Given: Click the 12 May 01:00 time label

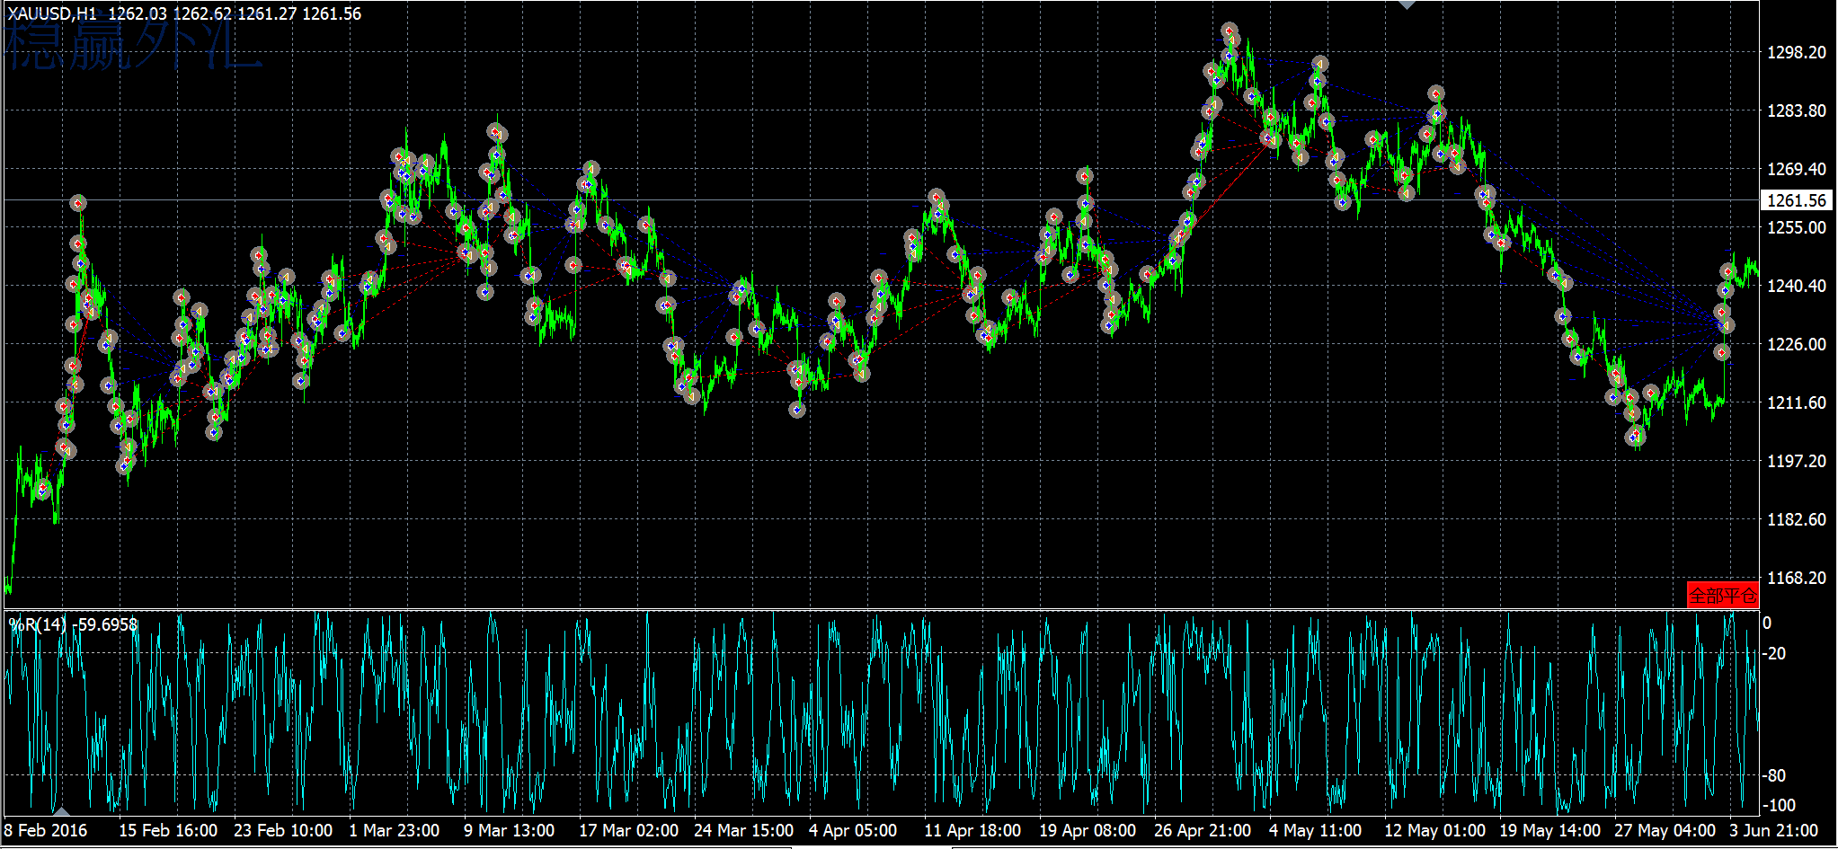Looking at the screenshot, I should [x=1434, y=830].
